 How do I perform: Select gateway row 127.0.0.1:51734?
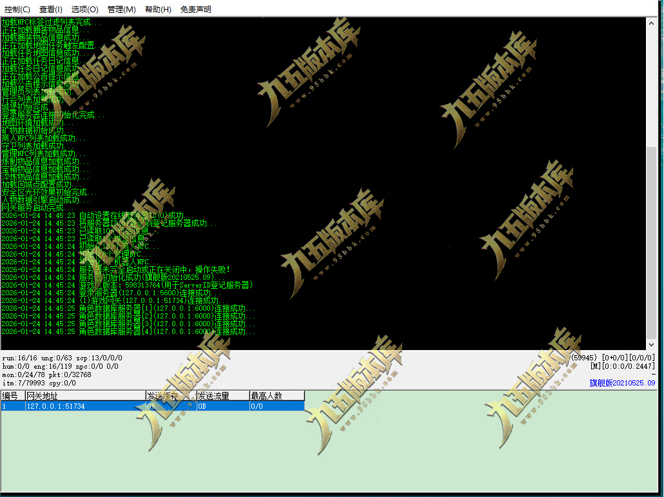[152, 406]
